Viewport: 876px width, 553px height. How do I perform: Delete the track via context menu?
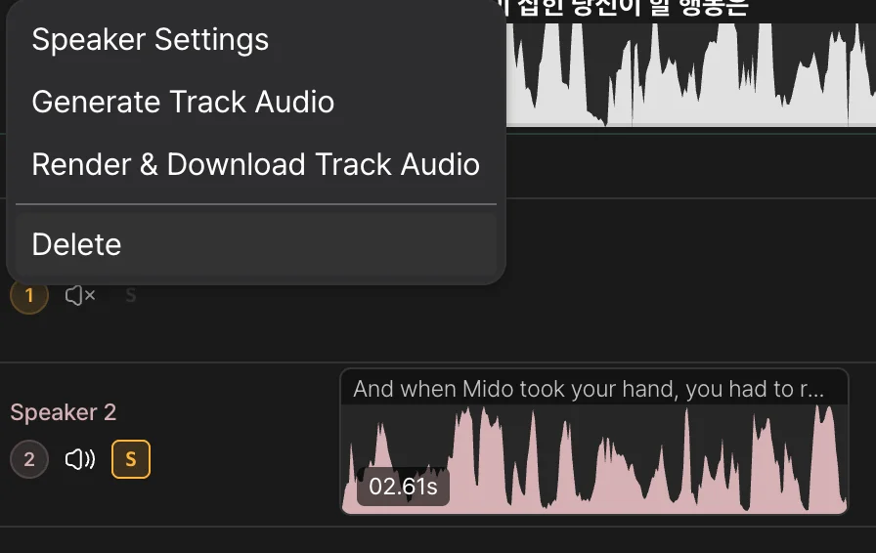coord(76,244)
